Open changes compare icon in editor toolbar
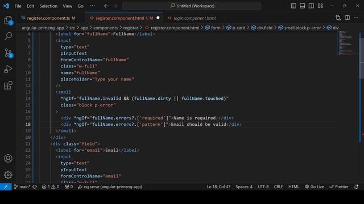364x204 pixels. click(x=338, y=18)
